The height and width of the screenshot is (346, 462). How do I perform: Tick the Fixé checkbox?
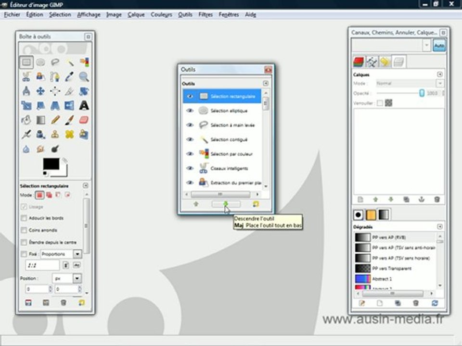click(24, 254)
